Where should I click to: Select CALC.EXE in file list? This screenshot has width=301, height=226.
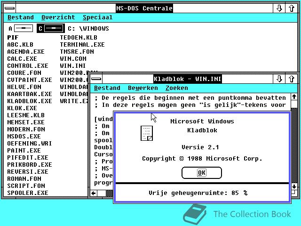22,58
